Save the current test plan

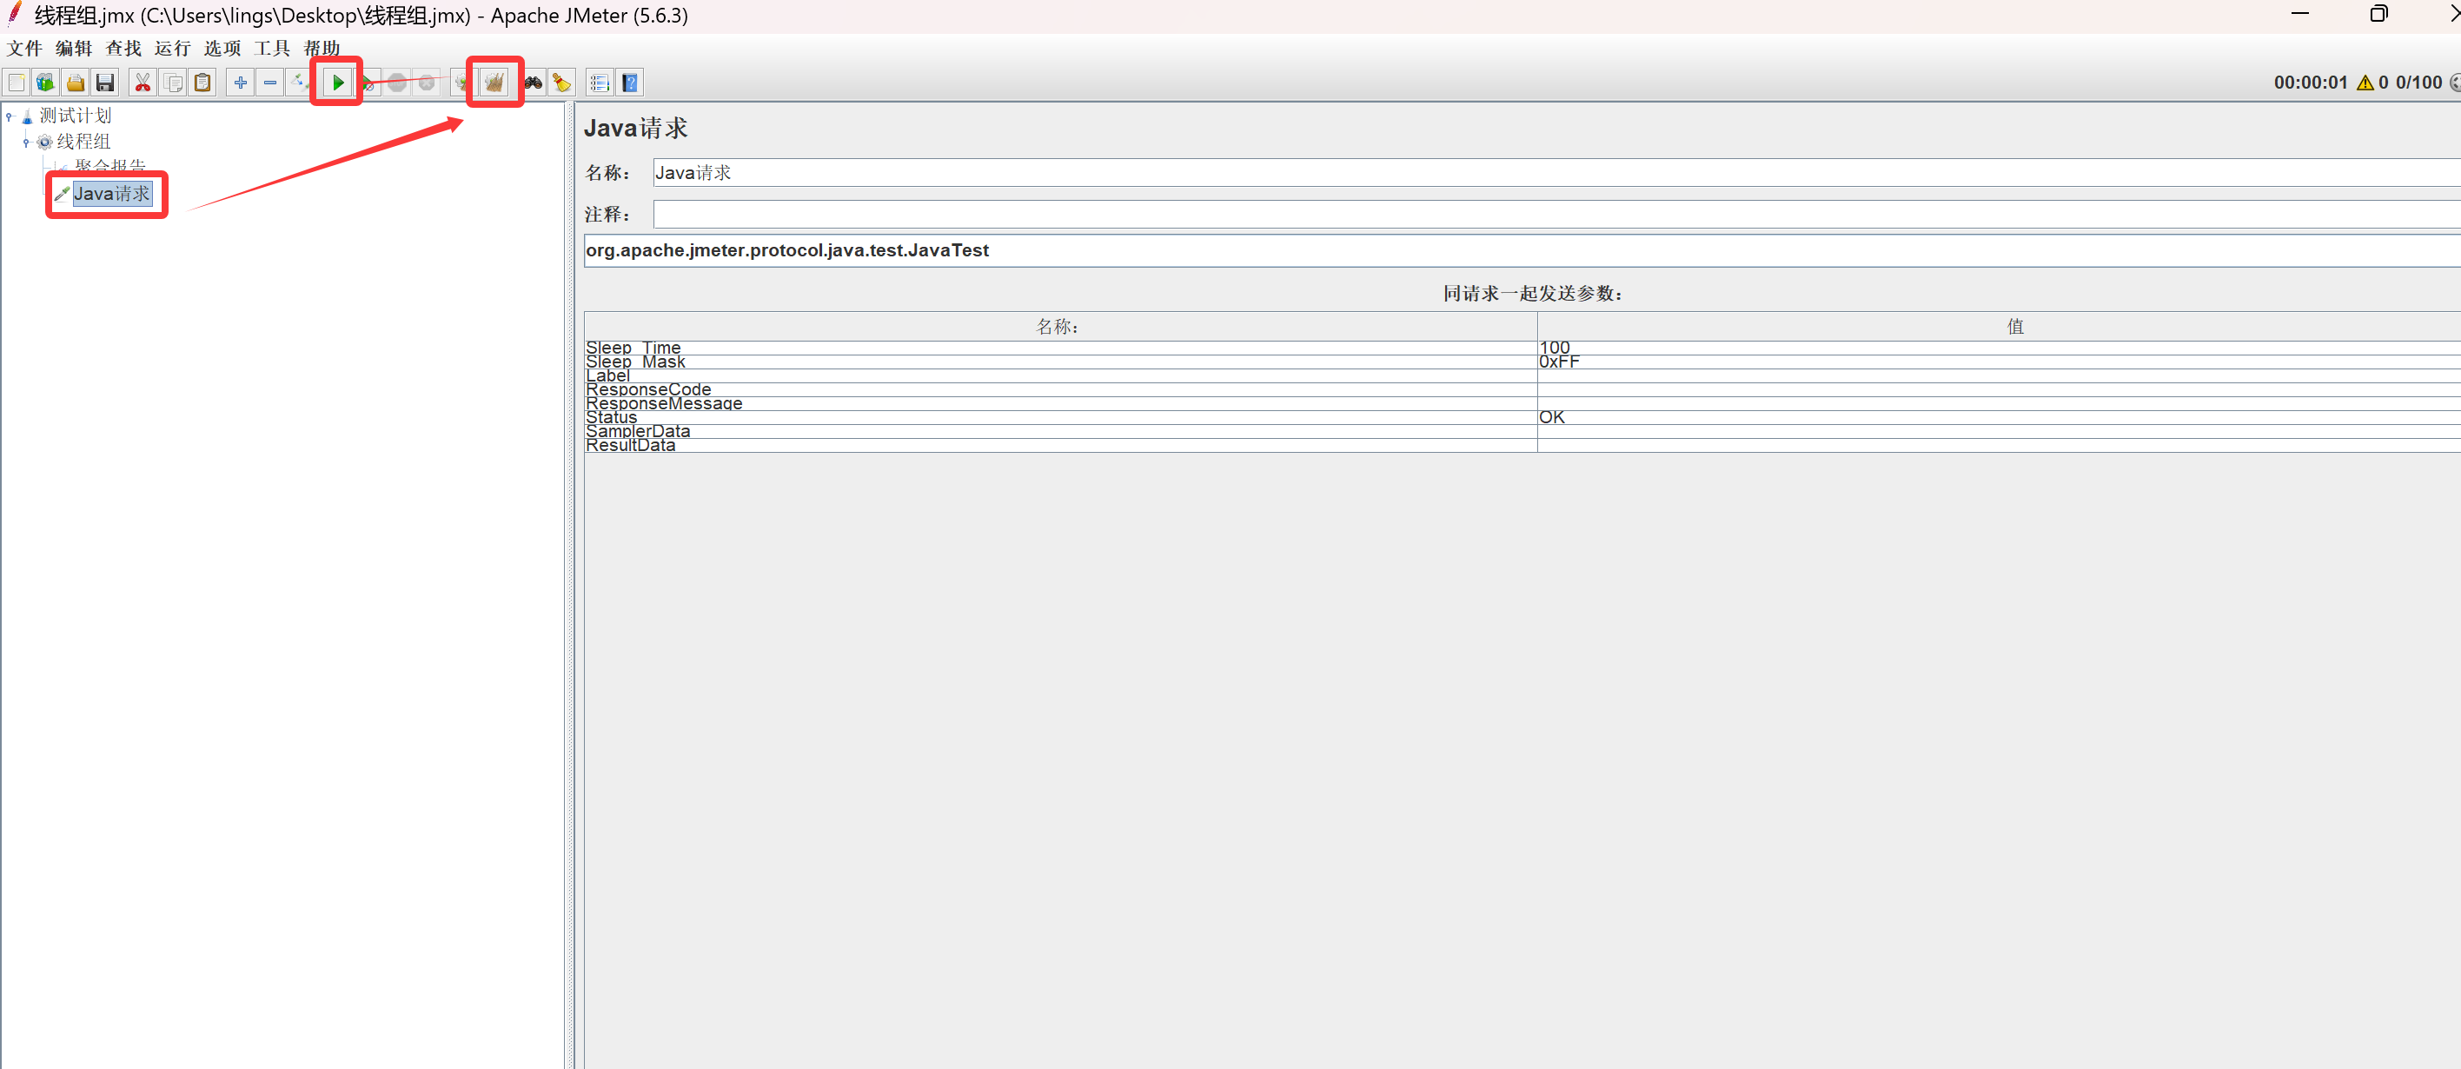(x=105, y=83)
